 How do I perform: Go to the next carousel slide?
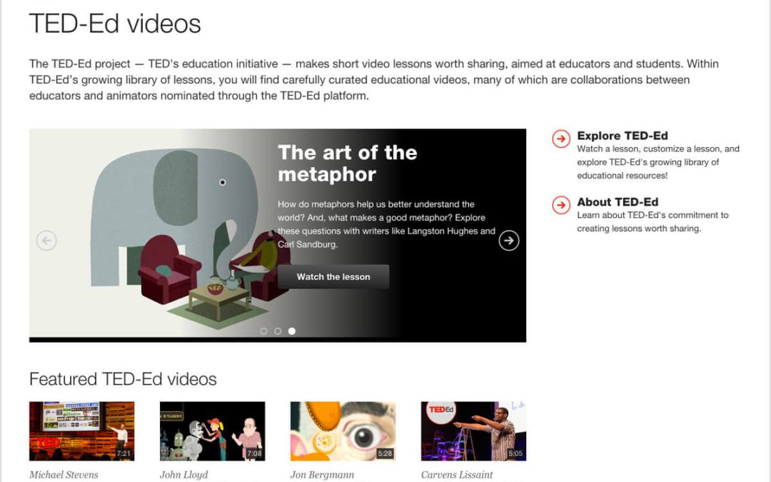point(508,241)
